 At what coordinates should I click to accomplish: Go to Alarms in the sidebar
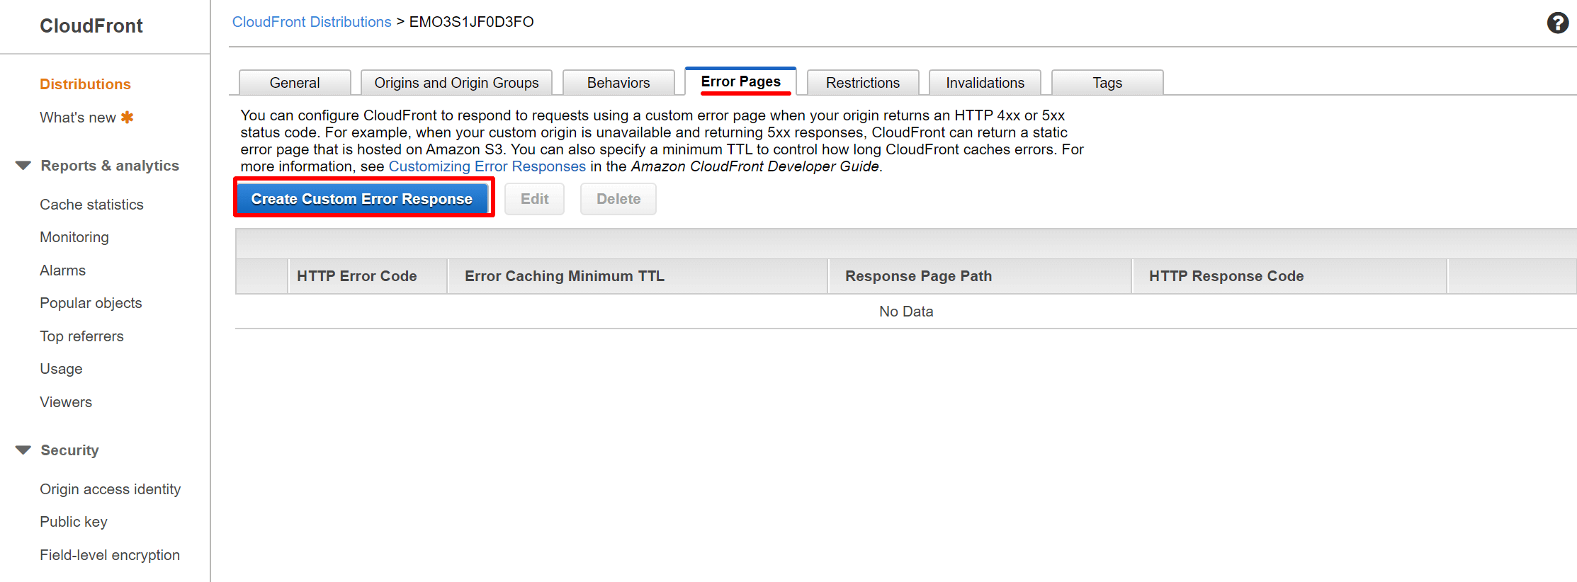pyautogui.click(x=62, y=270)
